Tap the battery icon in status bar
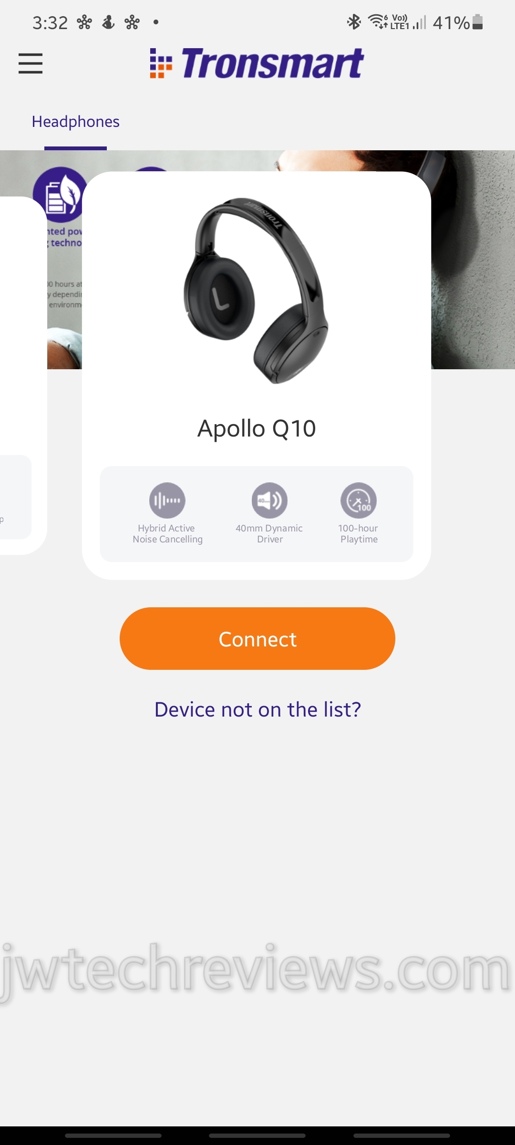 (477, 22)
